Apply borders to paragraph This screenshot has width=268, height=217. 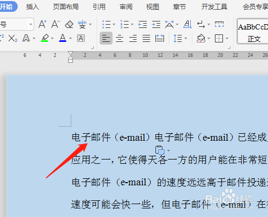tap(219, 38)
